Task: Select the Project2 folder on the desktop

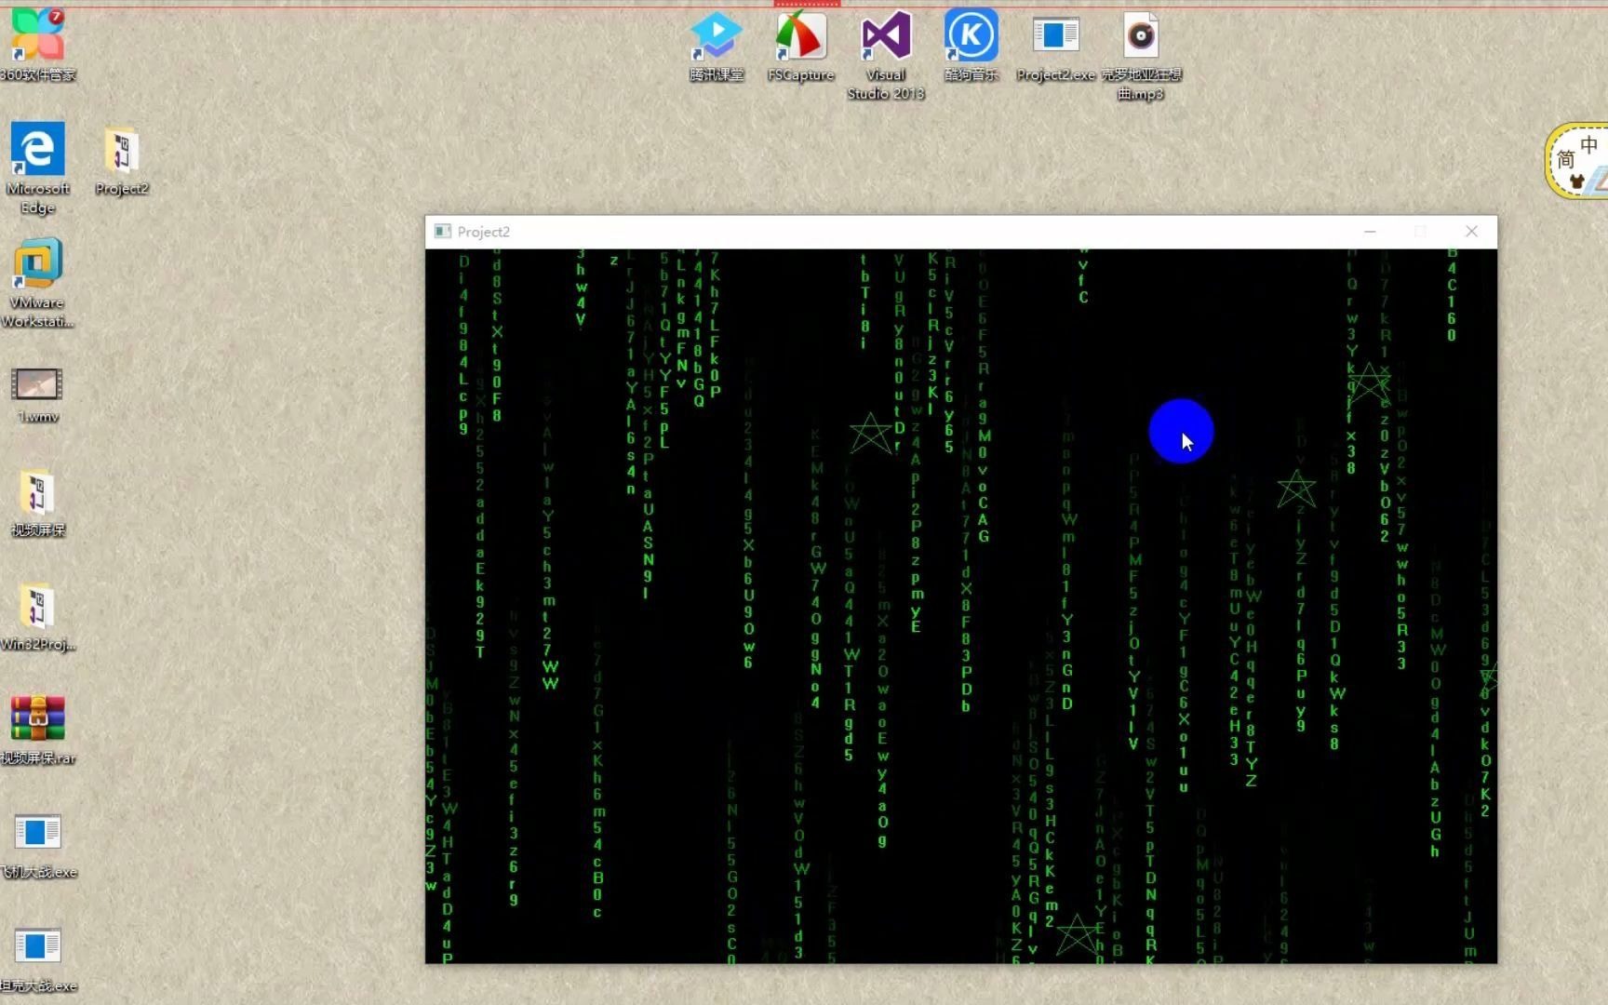Action: [x=122, y=161]
